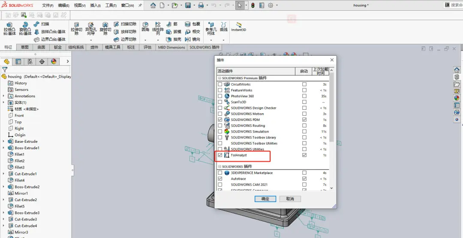Screen dimensions: 463x238
Task: Expand Base-Extrude feature node
Action: tap(3, 142)
